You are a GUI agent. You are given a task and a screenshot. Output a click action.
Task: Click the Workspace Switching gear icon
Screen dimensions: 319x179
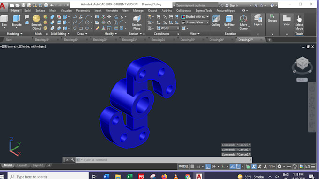(280, 167)
